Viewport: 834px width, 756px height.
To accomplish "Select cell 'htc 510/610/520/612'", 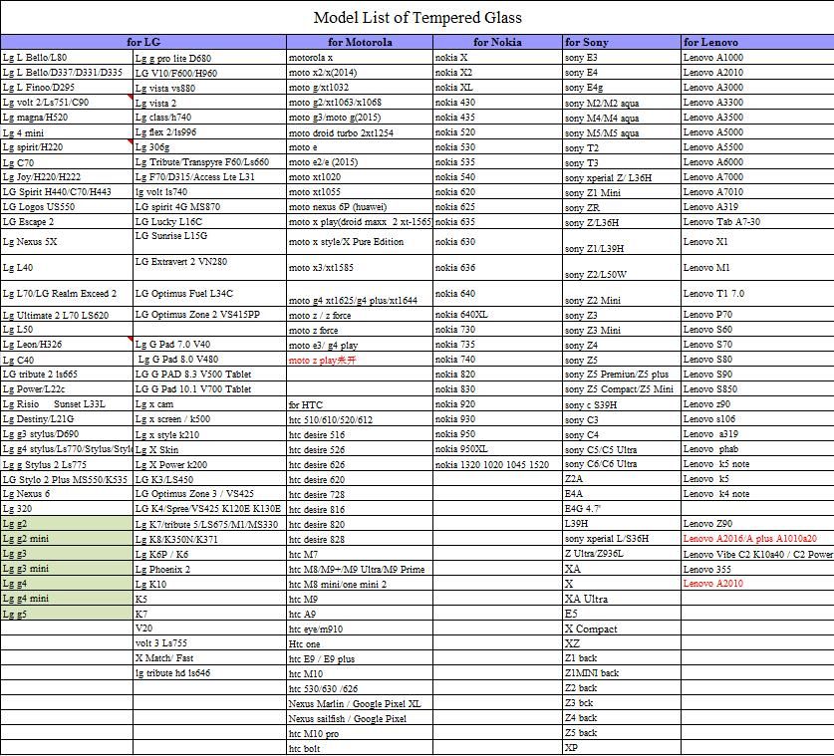I will [x=360, y=419].
